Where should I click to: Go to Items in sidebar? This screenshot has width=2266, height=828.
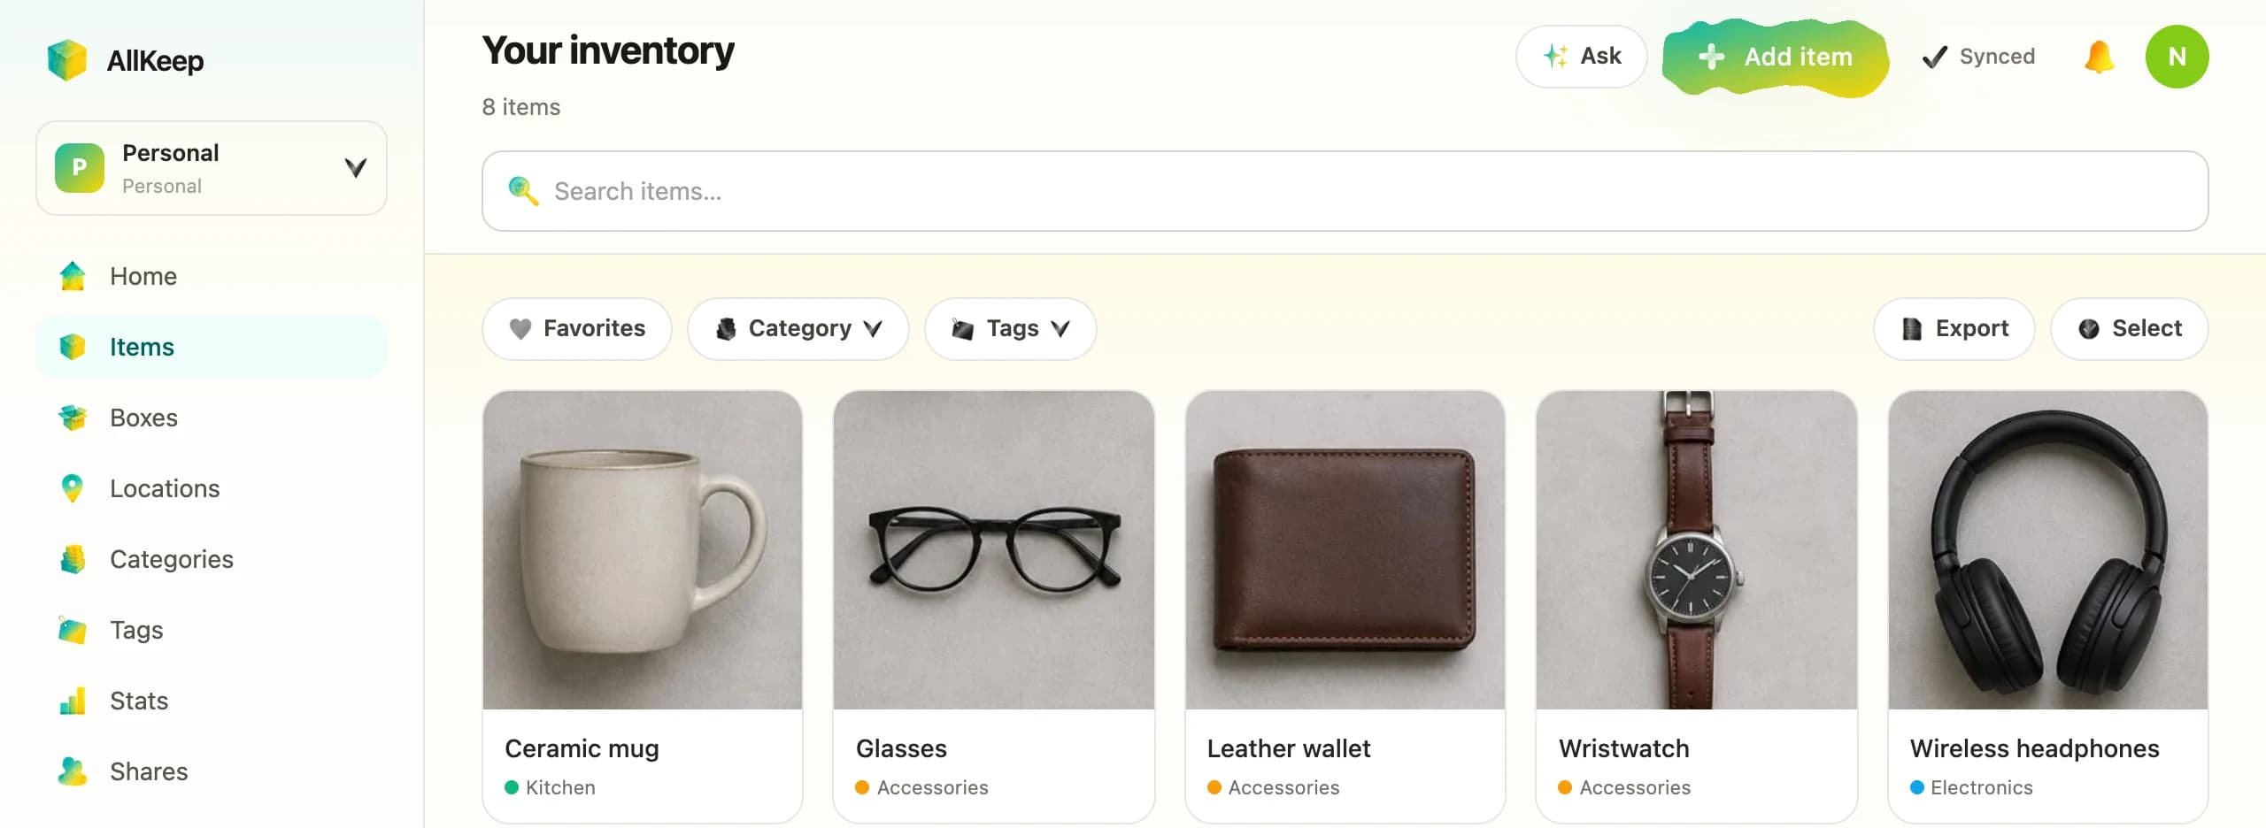[212, 347]
